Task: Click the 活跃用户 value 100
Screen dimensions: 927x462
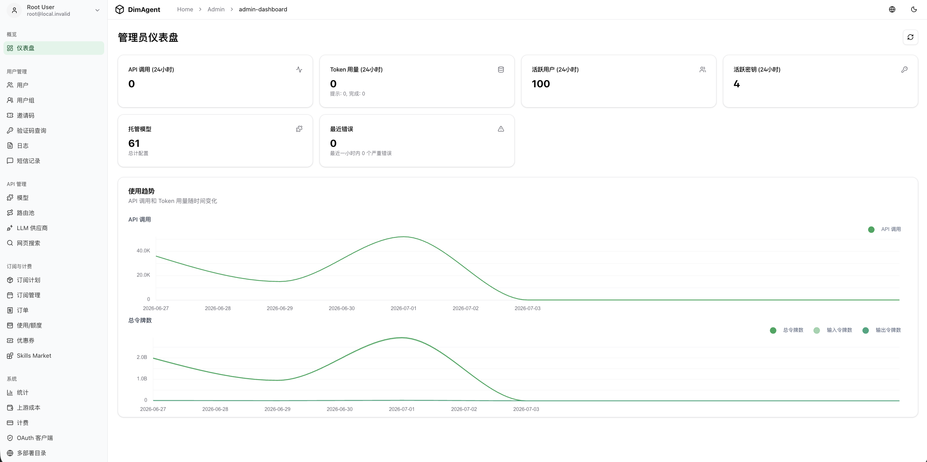Action: tap(541, 84)
